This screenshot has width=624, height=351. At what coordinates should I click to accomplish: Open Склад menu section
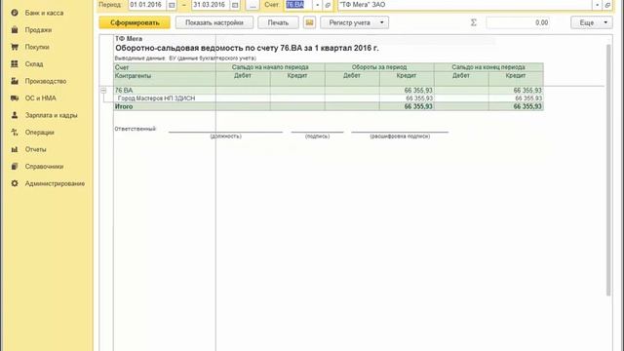coord(34,63)
